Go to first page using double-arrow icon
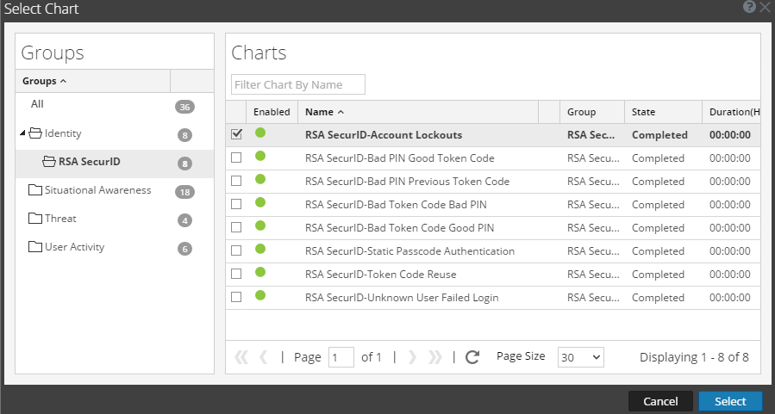775x414 pixels. [x=241, y=357]
